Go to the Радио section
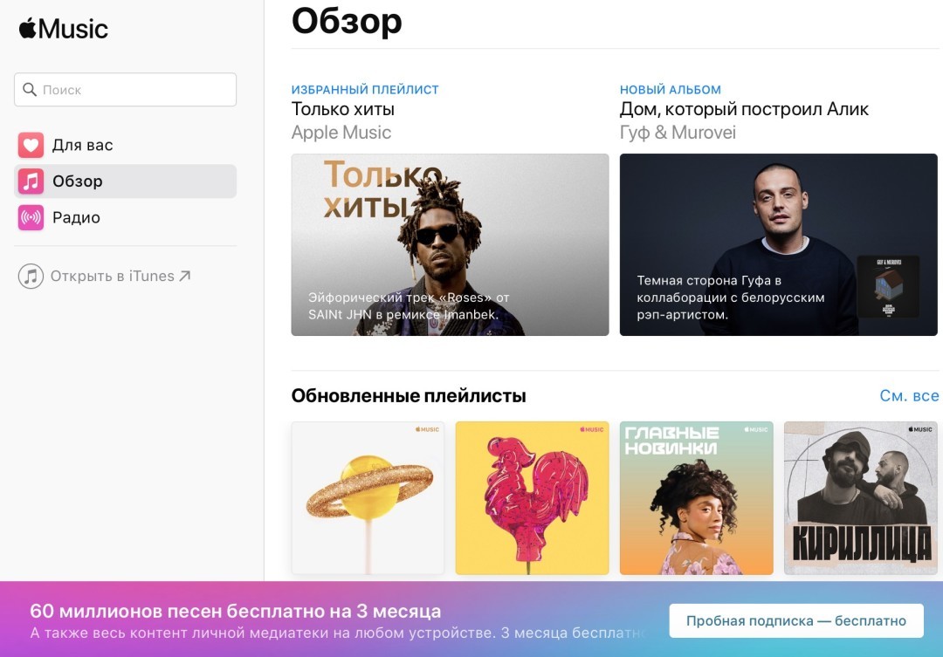 [76, 217]
